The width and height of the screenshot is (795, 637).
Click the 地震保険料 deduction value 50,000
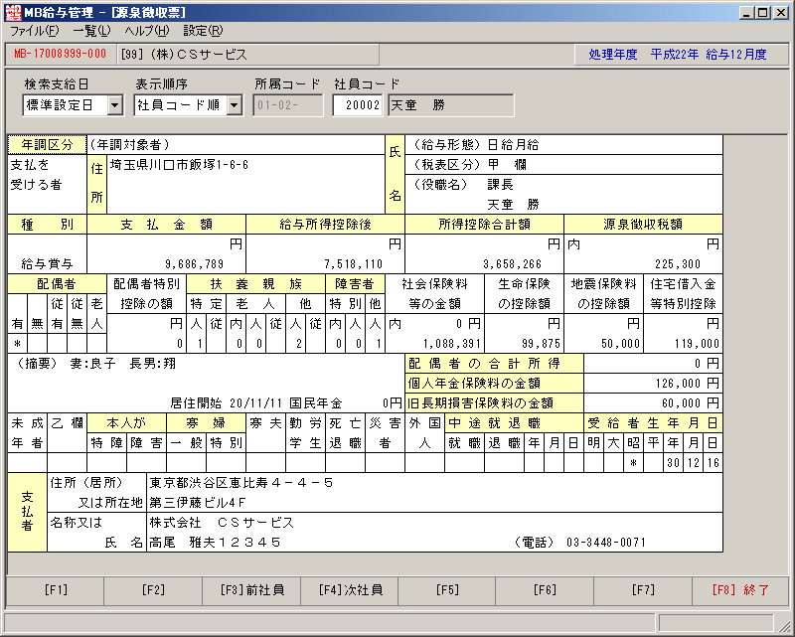(x=620, y=344)
